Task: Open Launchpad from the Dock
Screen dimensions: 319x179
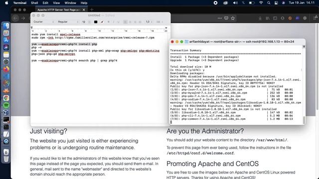Action: (6, 33)
